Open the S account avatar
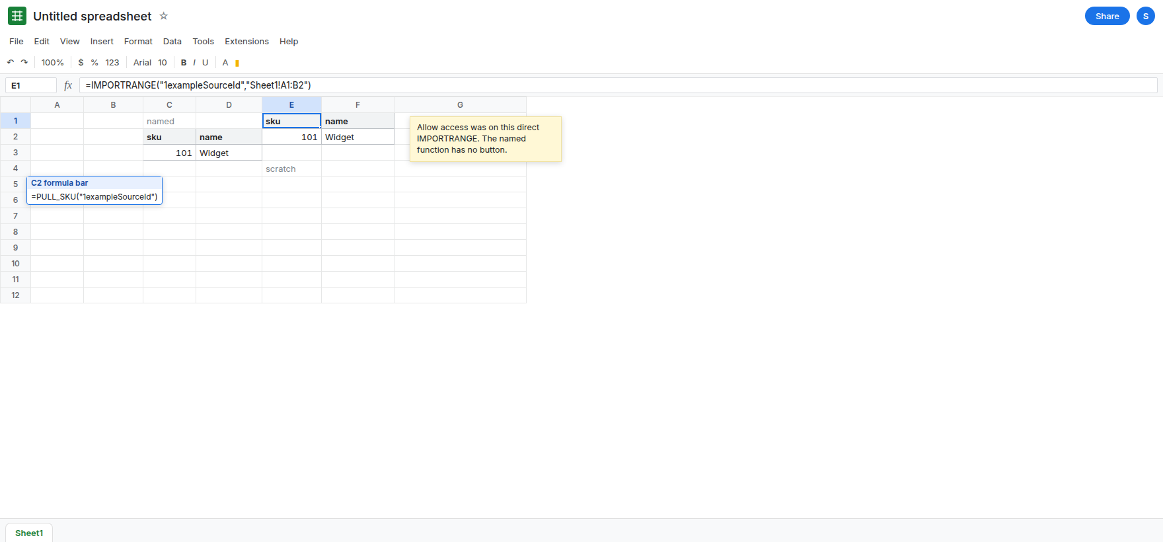Viewport: 1163px width, 542px height. (1146, 16)
